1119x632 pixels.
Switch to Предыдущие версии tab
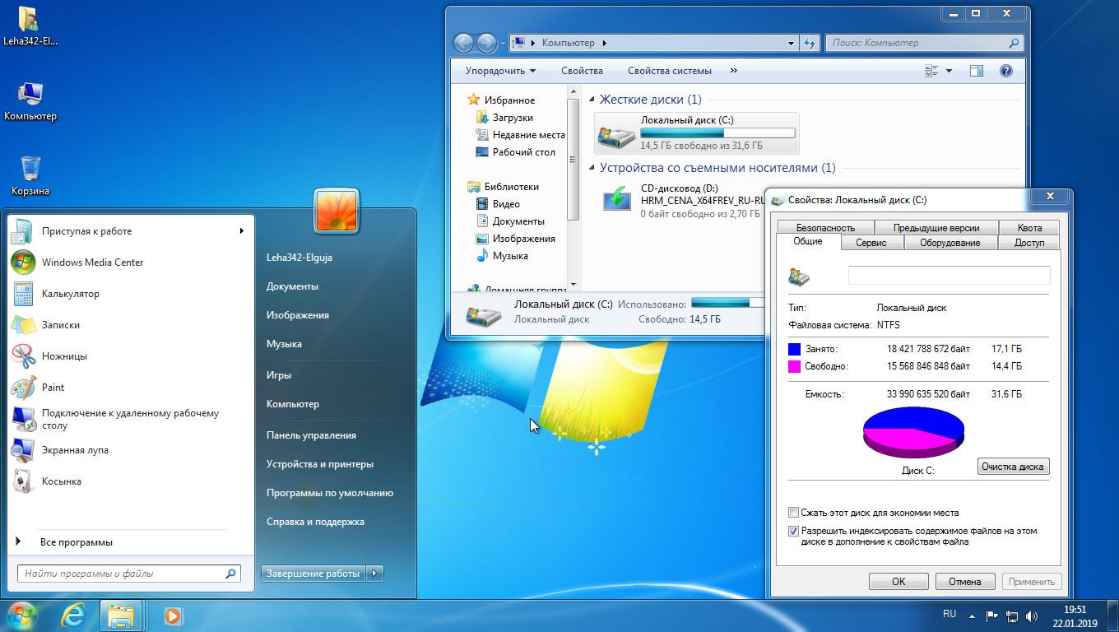point(936,228)
